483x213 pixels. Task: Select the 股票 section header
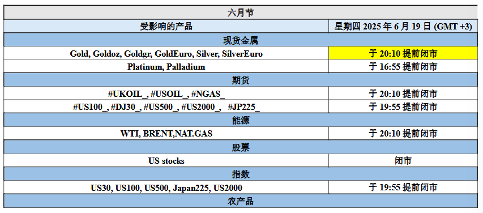pos(241,147)
